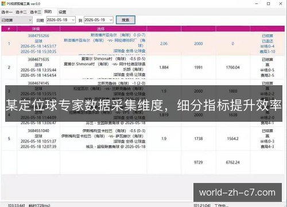
Task: Maximize the application window
Action: pos(269,3)
